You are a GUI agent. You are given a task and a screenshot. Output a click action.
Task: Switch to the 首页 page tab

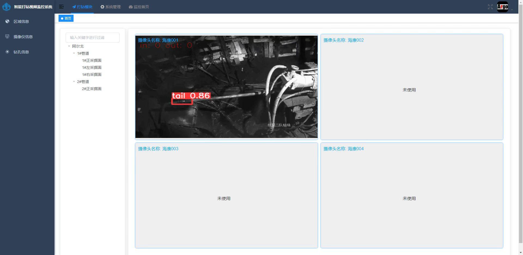[x=66, y=18]
